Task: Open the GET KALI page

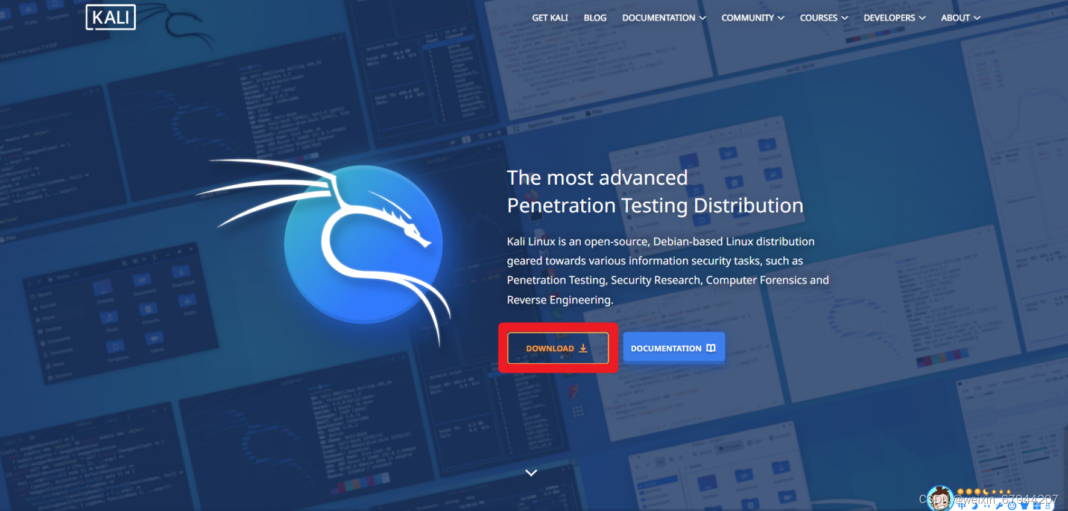Action: [550, 18]
